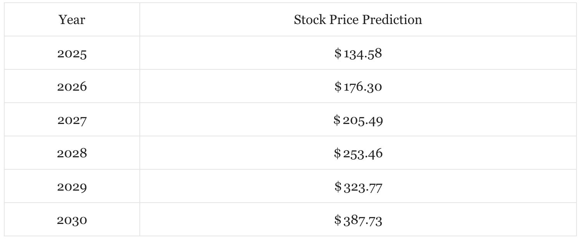Select the 2027 year cell

point(72,120)
